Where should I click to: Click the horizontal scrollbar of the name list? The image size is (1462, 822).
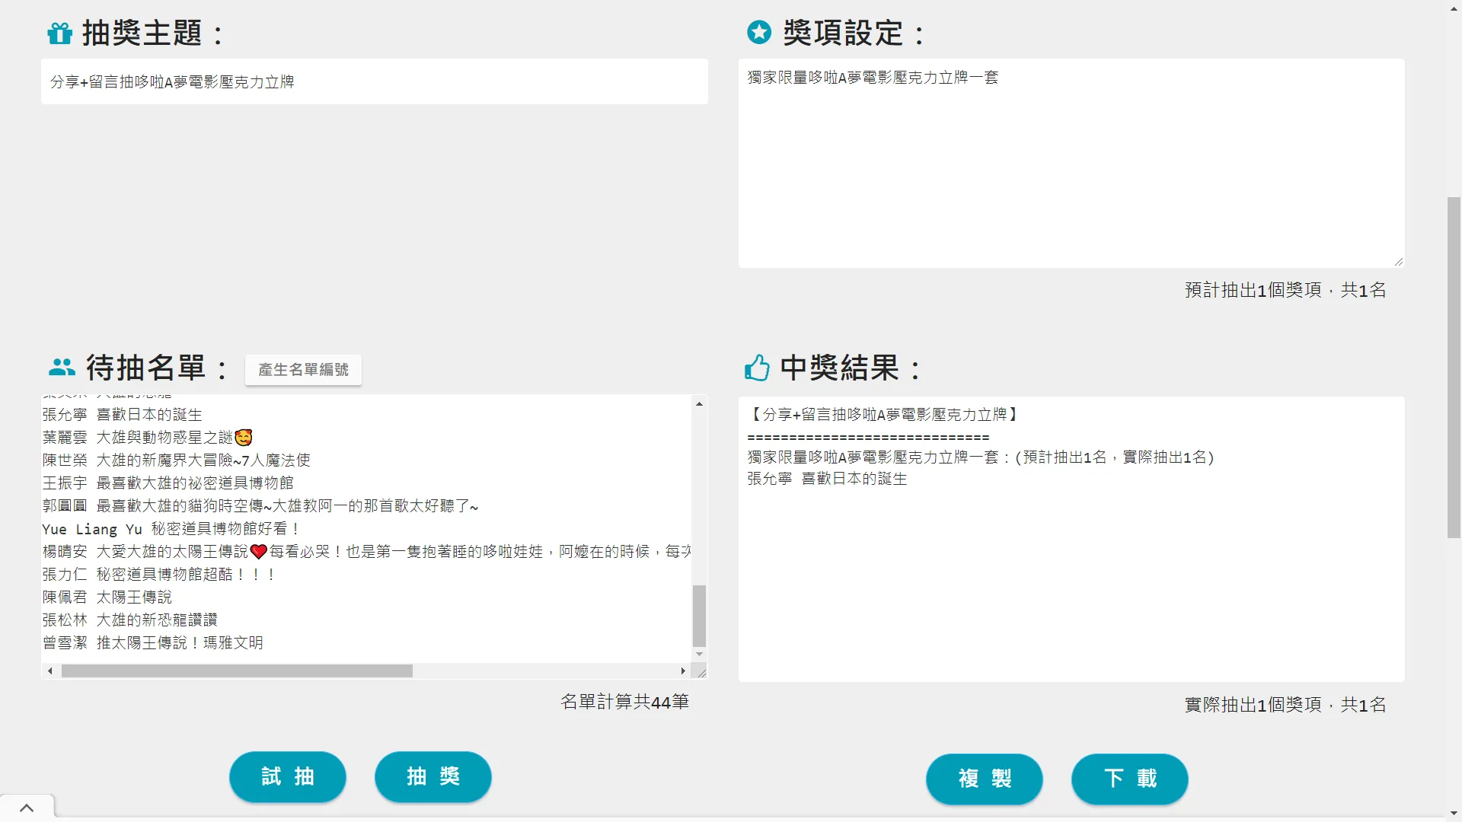click(x=237, y=671)
